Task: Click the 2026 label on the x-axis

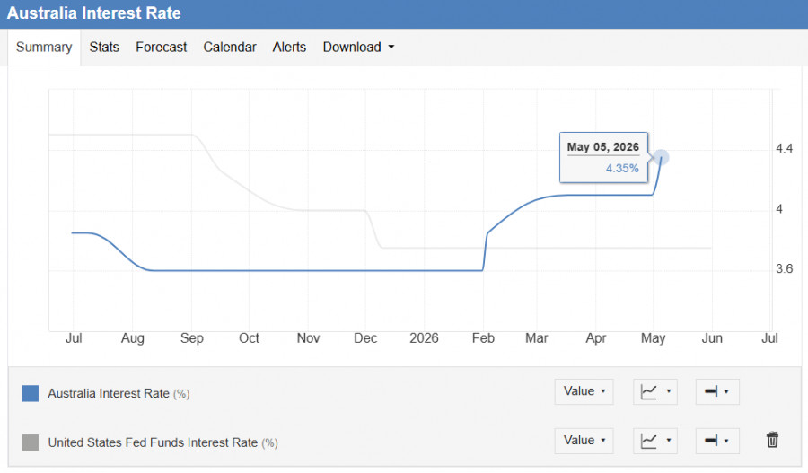Action: [424, 338]
